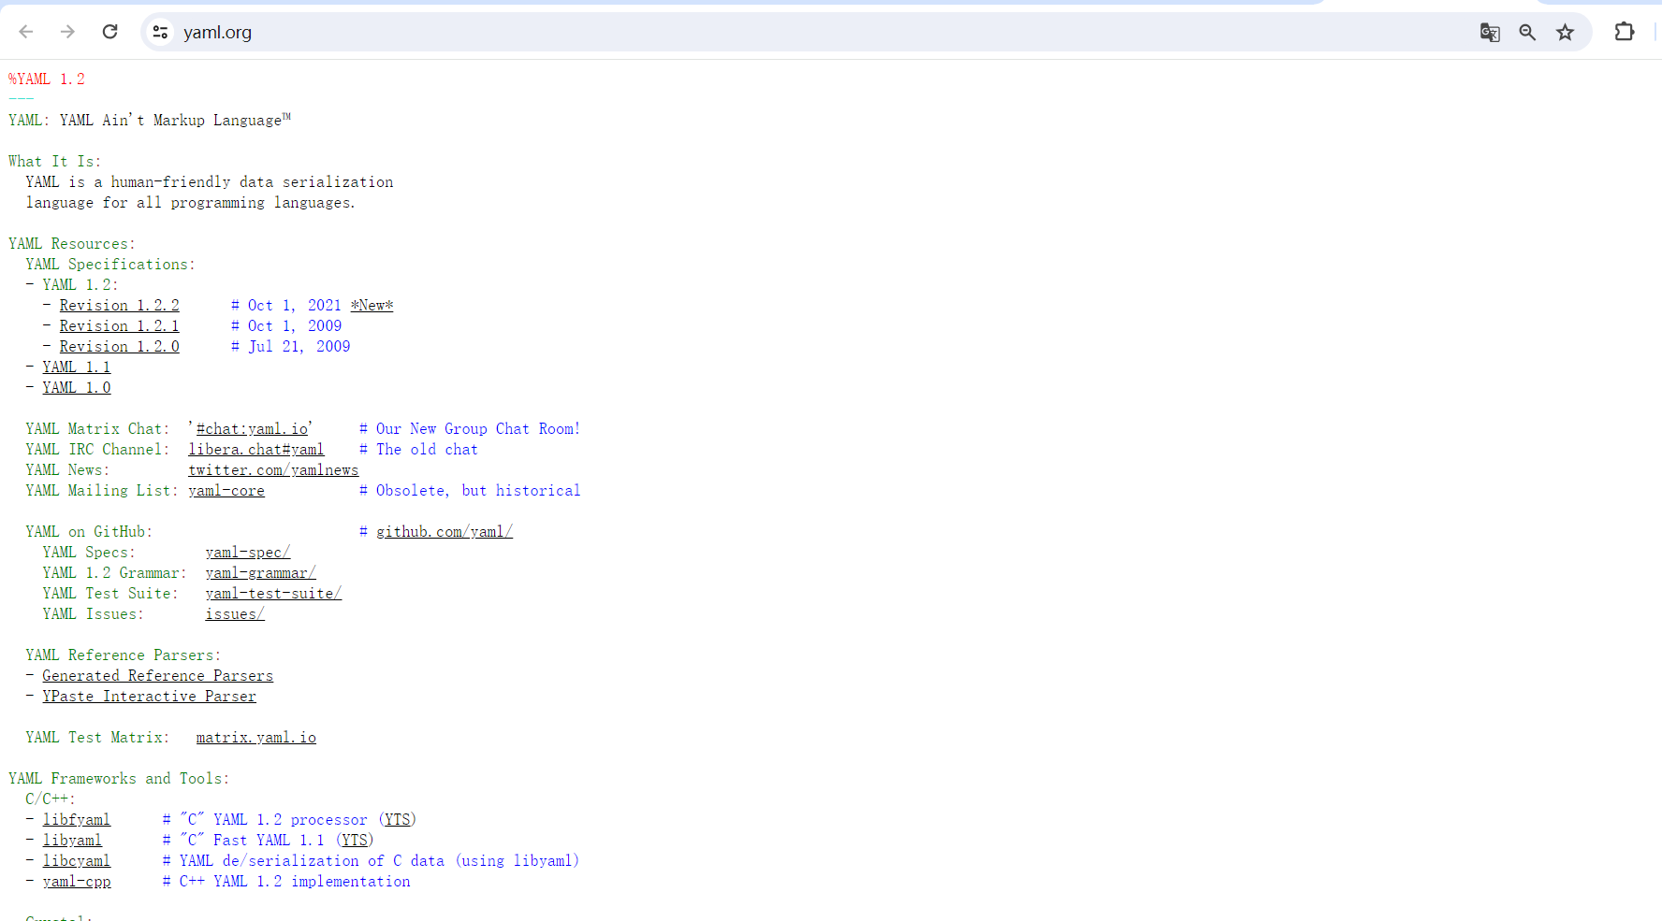
Task: Go back with the browser back arrow
Action: [26, 32]
